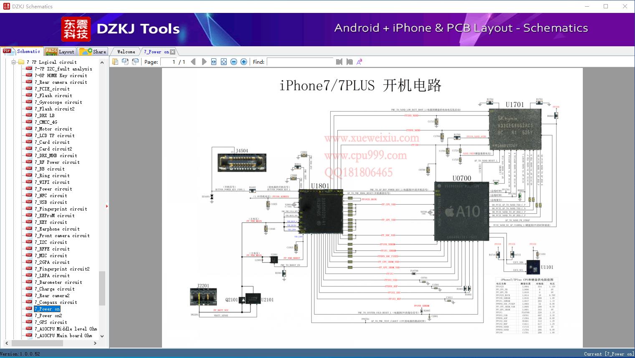Open 7-8P HOME Key circuit
The image size is (635, 358).
(61, 75)
